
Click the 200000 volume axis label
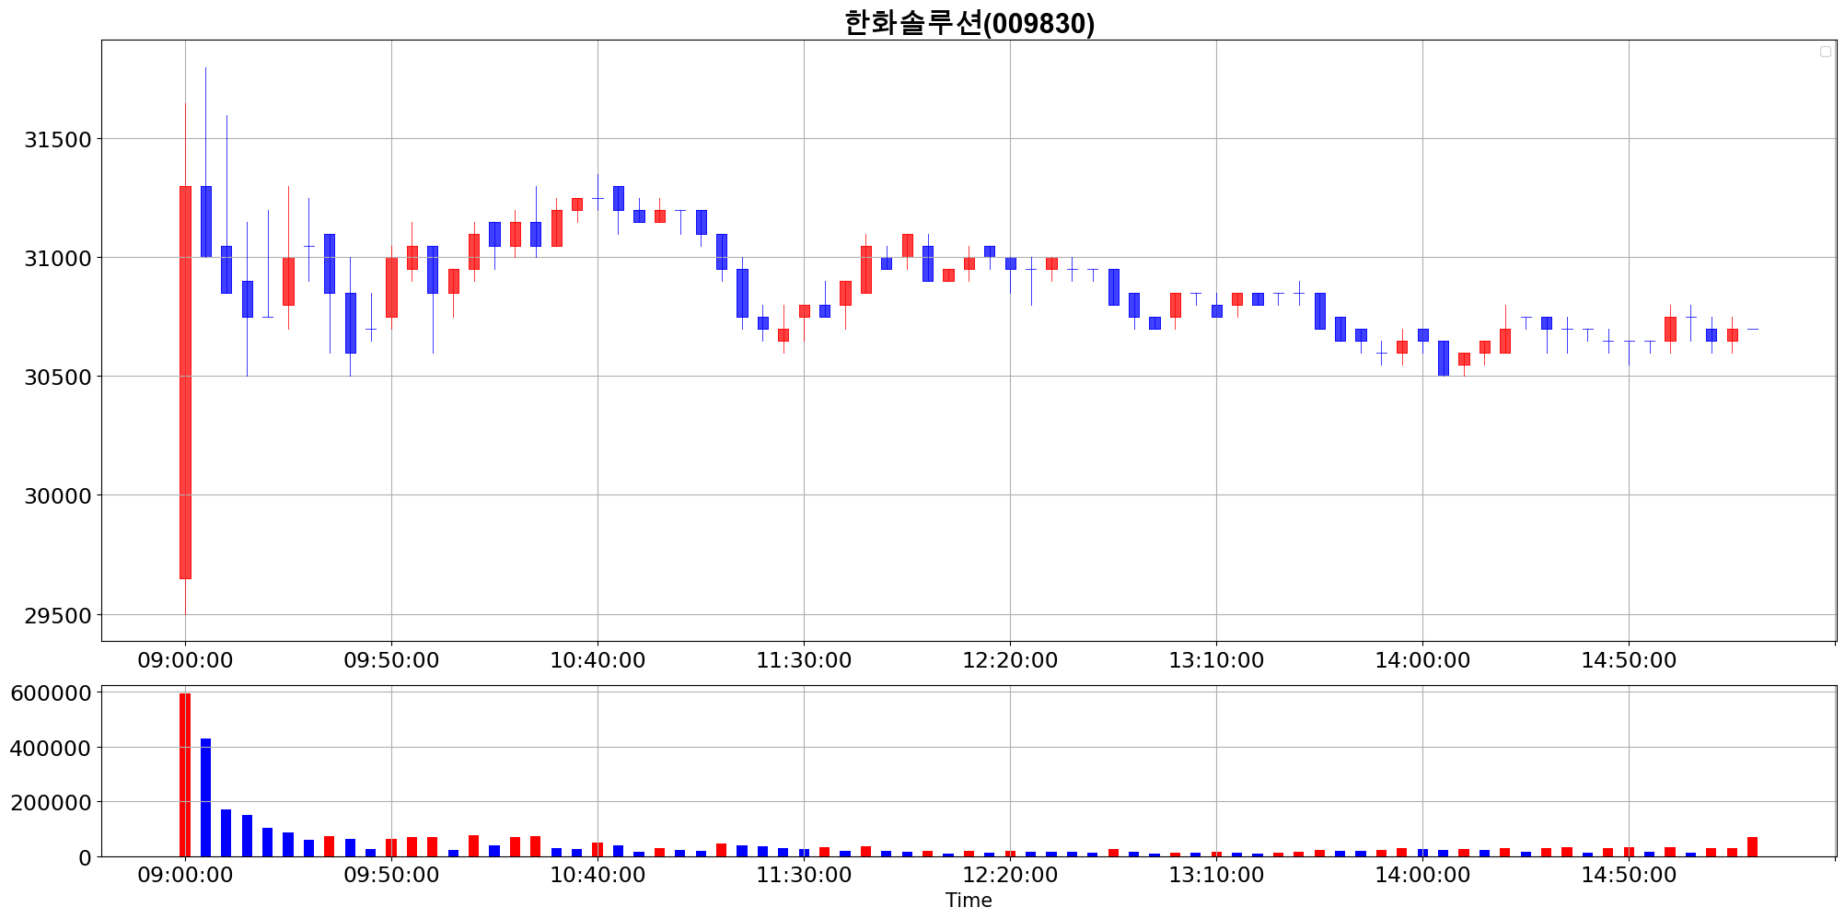point(52,803)
